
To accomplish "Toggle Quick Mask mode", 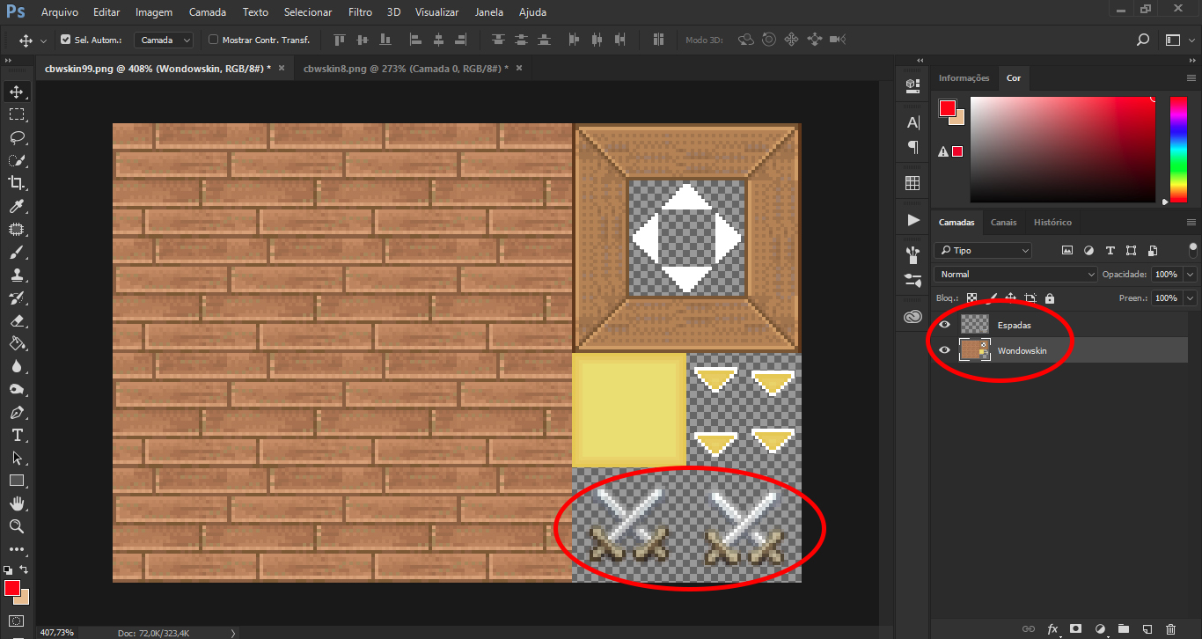I will point(17,620).
